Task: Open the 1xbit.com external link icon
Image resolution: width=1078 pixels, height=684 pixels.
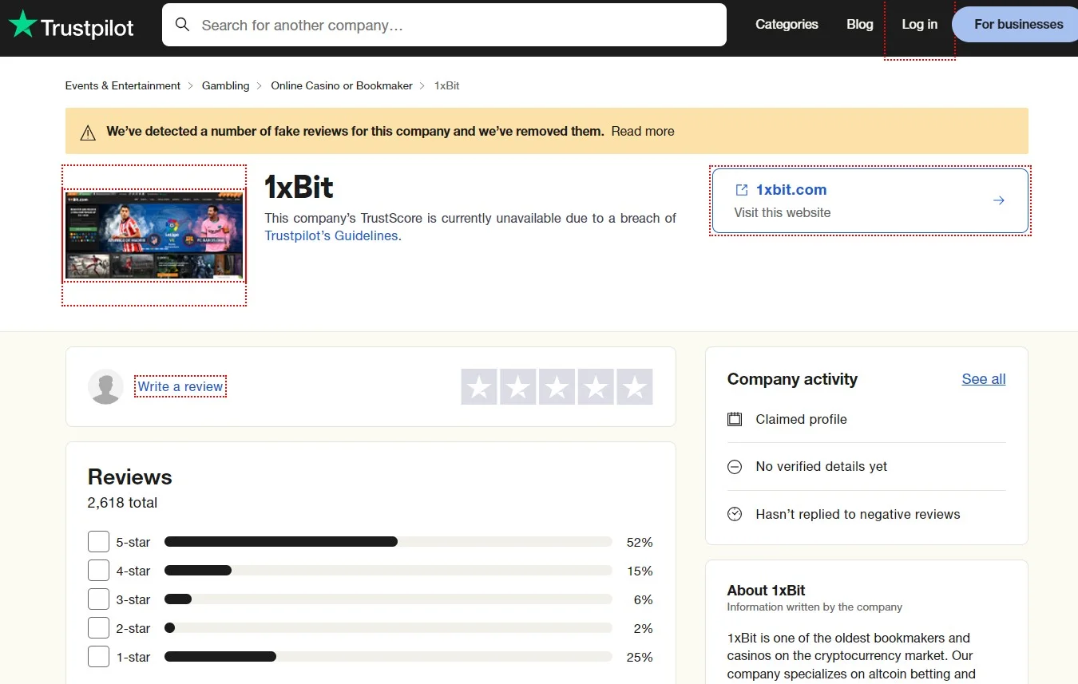Action: (x=740, y=190)
